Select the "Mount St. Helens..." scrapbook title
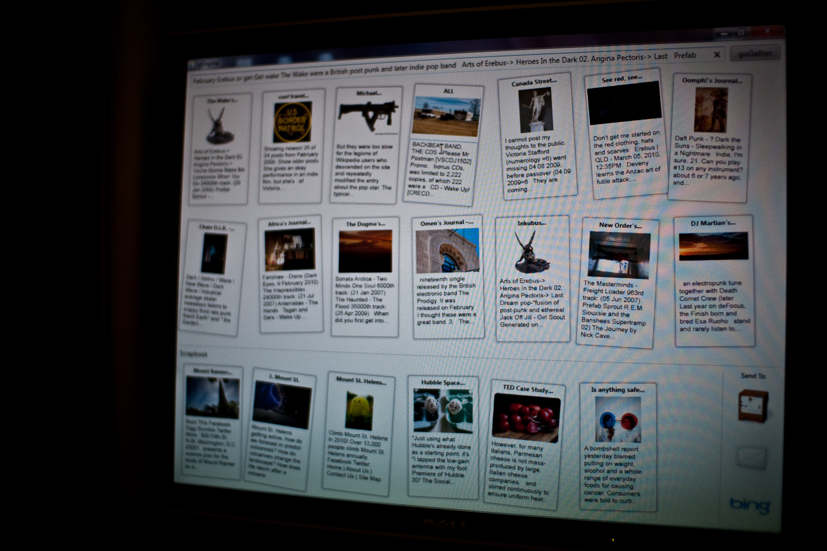This screenshot has width=827, height=551. coord(361,381)
